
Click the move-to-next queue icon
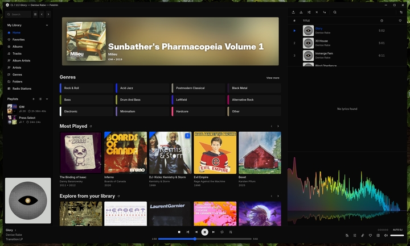pyautogui.click(x=325, y=12)
